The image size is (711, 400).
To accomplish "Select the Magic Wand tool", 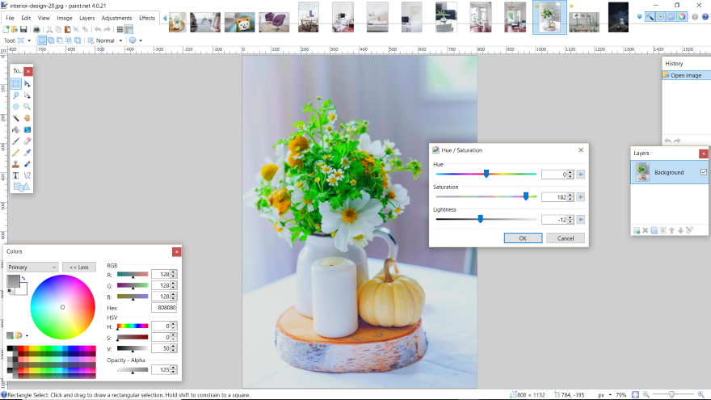I will [x=15, y=118].
